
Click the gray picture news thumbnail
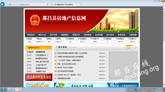(123, 65)
